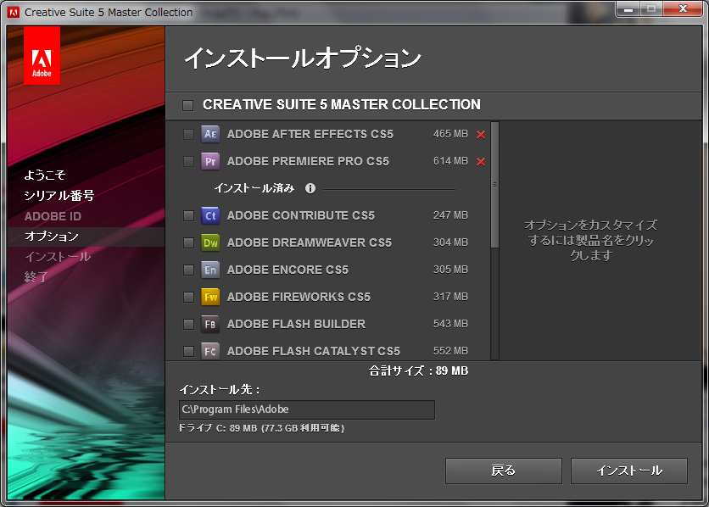Click the Dreamweaver Dw icon
Image resolution: width=709 pixels, height=507 pixels.
pyautogui.click(x=210, y=242)
